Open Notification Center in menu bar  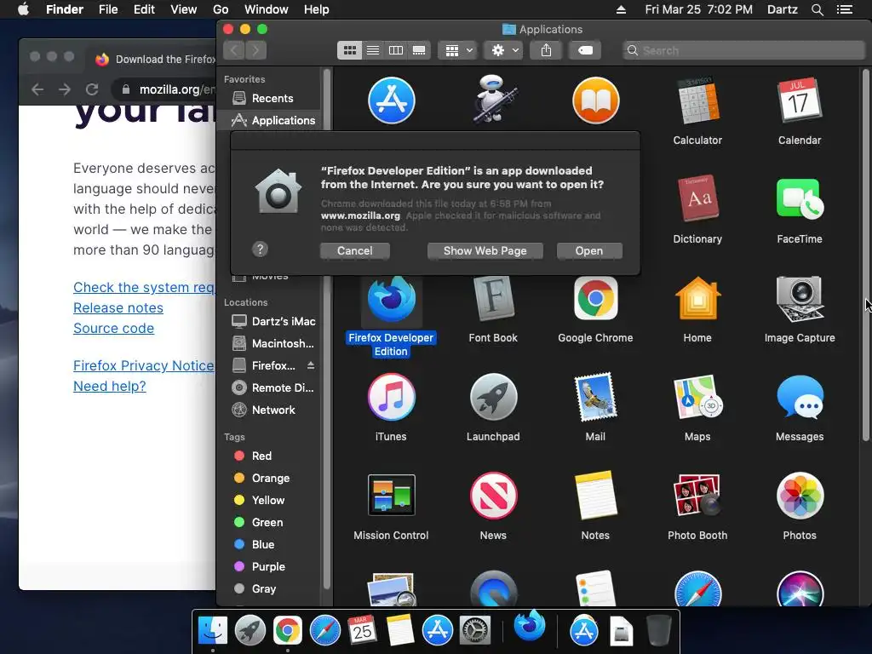(x=845, y=9)
